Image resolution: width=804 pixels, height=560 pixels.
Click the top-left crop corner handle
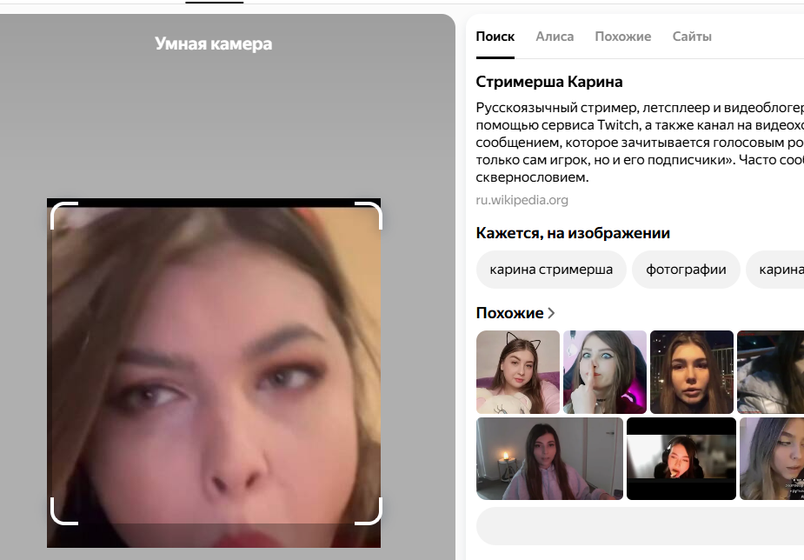[x=64, y=216]
